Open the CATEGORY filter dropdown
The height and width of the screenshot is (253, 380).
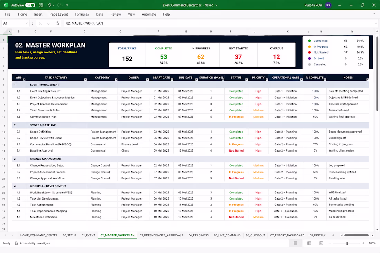coord(116,80)
